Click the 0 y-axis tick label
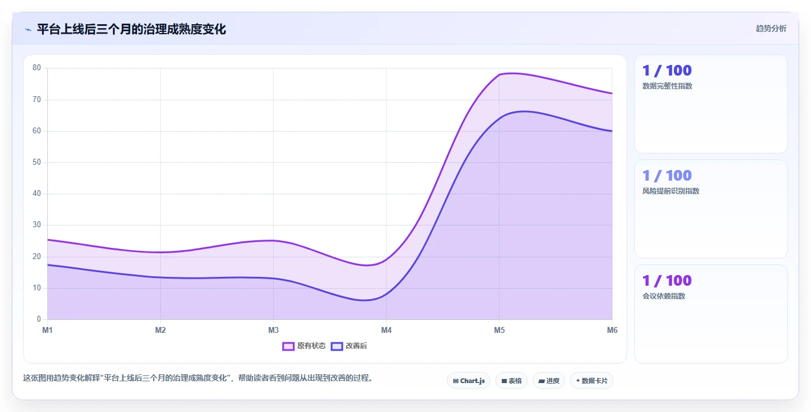Viewport: 811px width, 412px height. coord(39,319)
